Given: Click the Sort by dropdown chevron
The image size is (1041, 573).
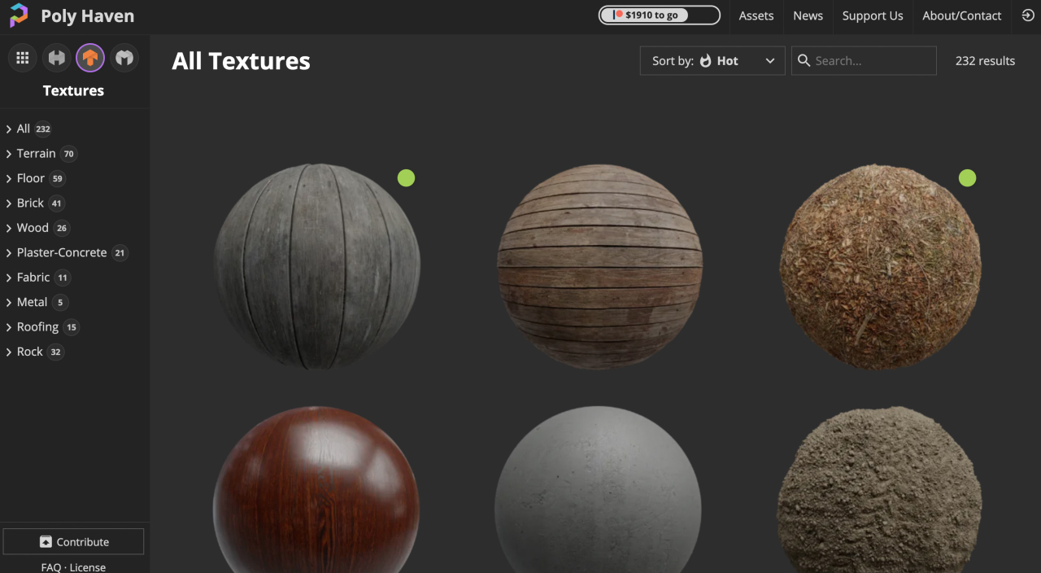Looking at the screenshot, I should [769, 61].
